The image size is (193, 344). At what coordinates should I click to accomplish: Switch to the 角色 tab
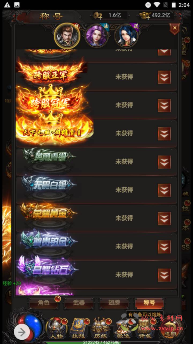pos(44,303)
